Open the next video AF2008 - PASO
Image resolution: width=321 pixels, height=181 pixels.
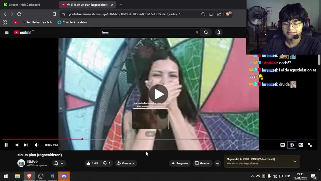tap(251, 159)
